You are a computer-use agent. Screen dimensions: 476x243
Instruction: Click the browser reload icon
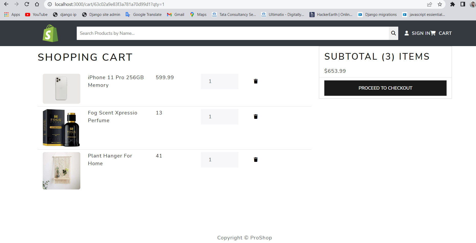tap(27, 4)
